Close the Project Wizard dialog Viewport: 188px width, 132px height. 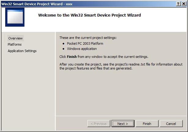coord(184,4)
